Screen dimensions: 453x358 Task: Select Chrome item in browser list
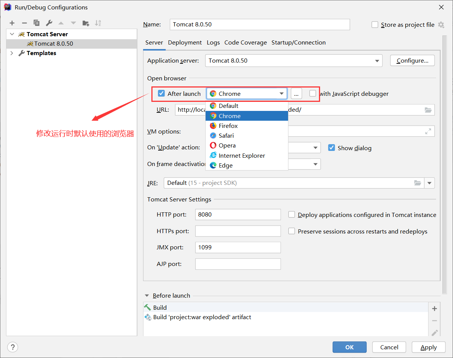247,116
